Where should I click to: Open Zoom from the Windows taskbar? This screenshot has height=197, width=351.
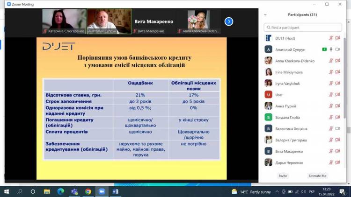[x=102, y=191]
